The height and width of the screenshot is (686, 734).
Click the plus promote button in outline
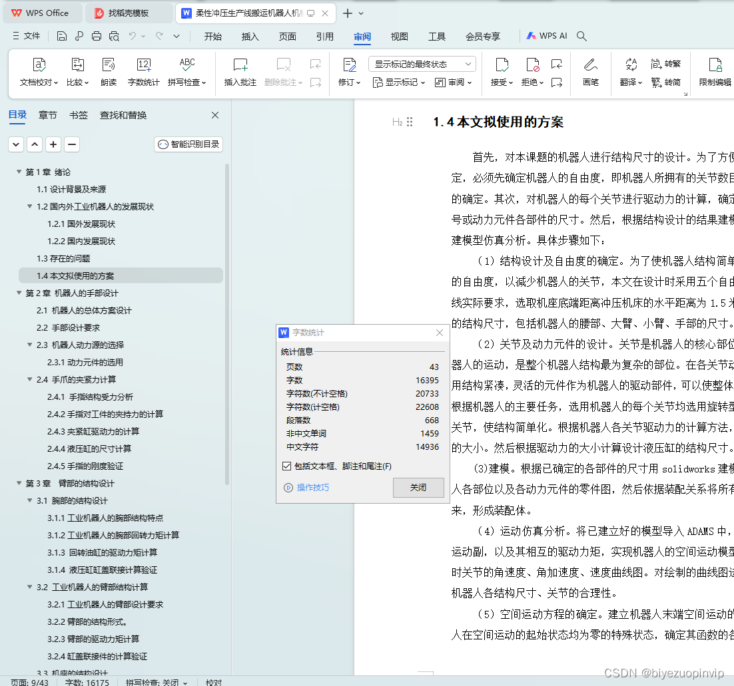click(x=53, y=144)
